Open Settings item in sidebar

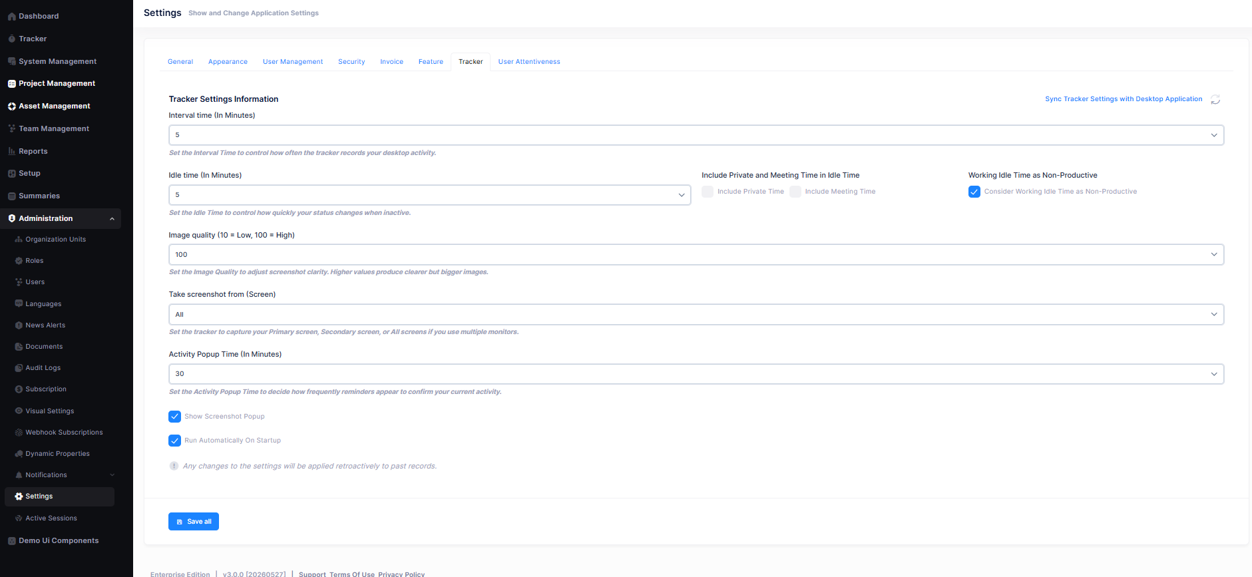(60, 496)
